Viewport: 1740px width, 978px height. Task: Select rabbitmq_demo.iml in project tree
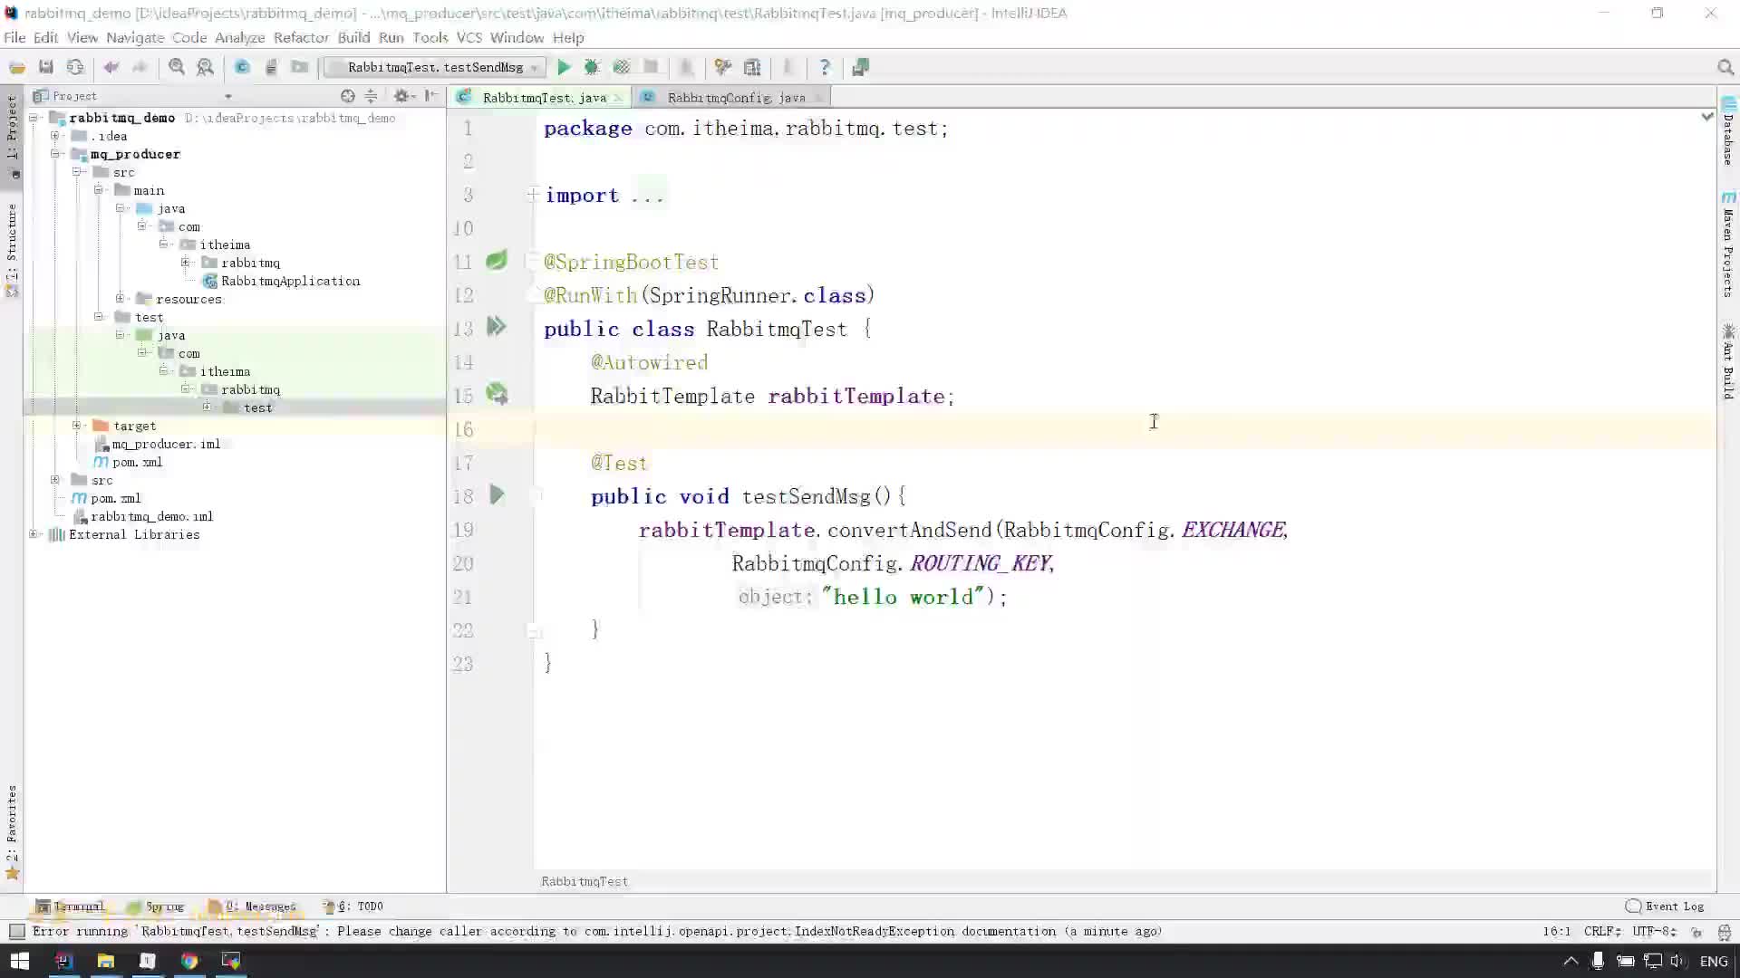coord(143,516)
